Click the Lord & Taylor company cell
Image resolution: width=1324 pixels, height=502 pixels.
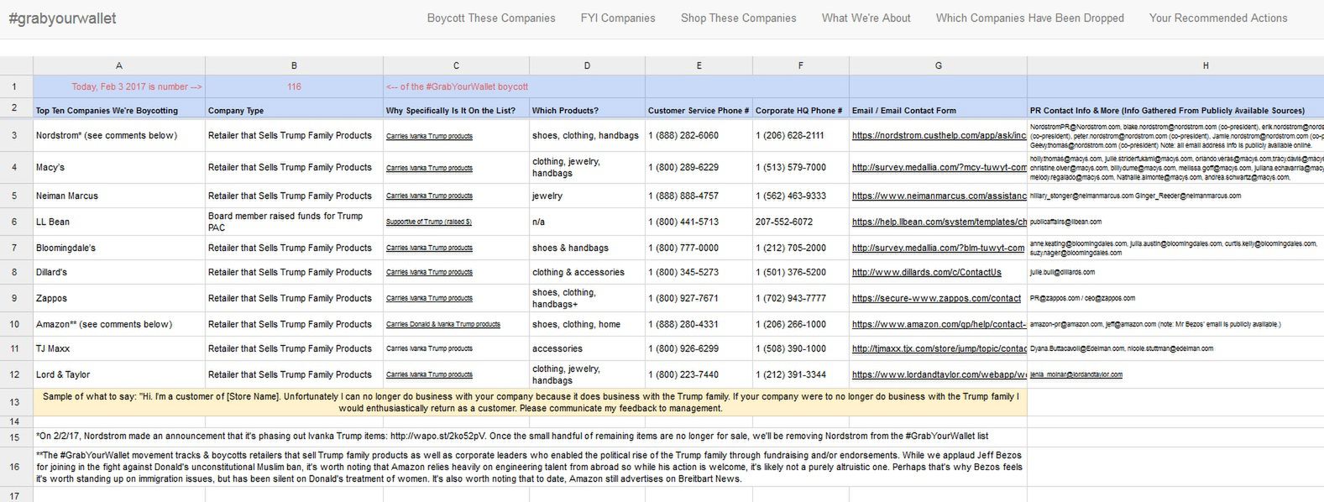pos(119,374)
